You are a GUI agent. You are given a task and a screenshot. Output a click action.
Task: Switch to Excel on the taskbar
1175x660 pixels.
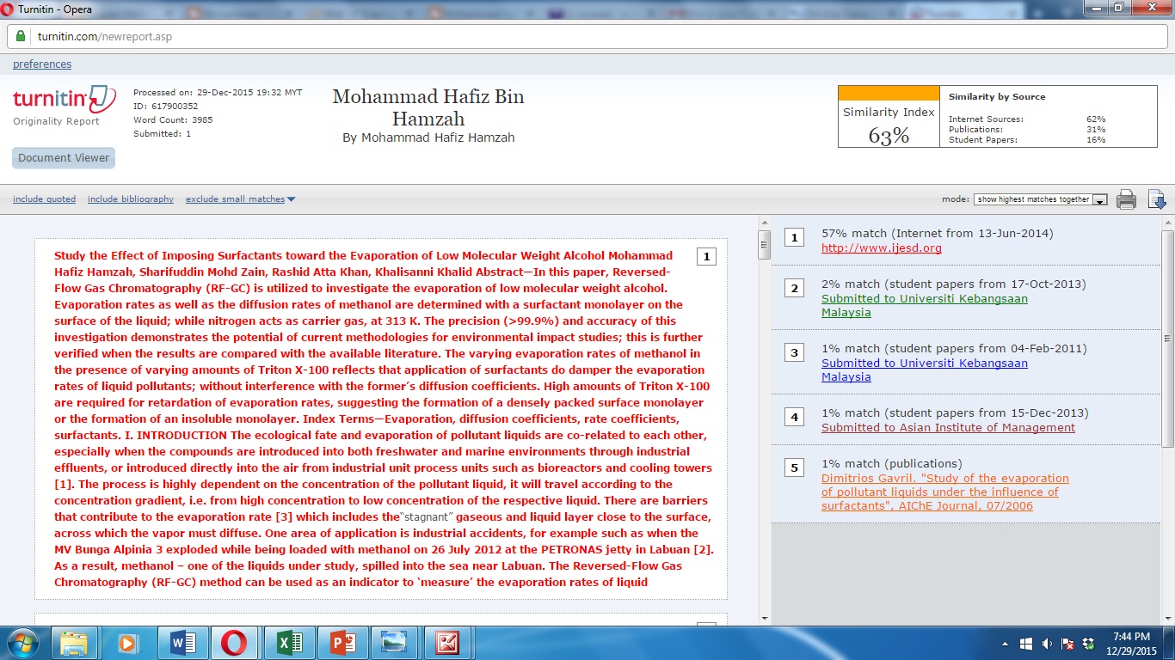coord(288,643)
